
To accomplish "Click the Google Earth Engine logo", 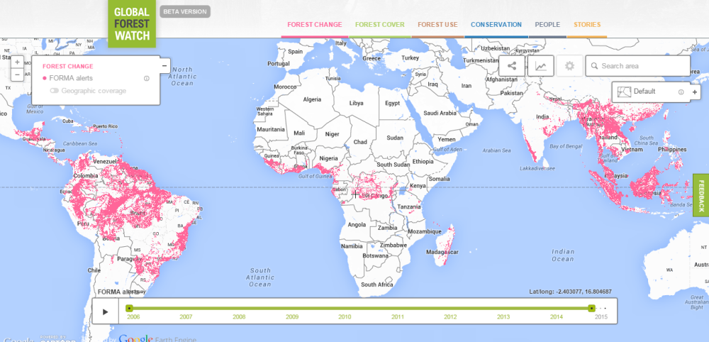I will pyautogui.click(x=158, y=339).
